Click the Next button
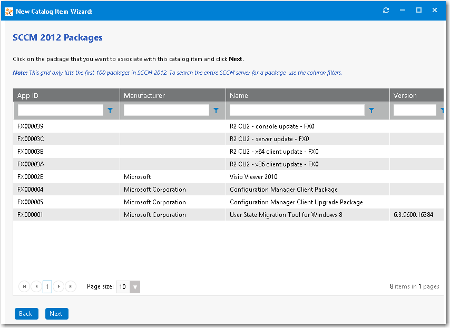Image resolution: width=450 pixels, height=328 pixels. (56, 313)
